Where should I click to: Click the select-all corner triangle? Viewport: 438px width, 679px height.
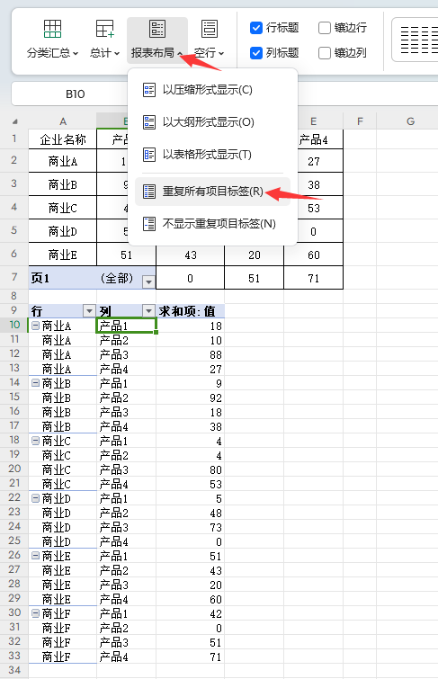[15, 121]
